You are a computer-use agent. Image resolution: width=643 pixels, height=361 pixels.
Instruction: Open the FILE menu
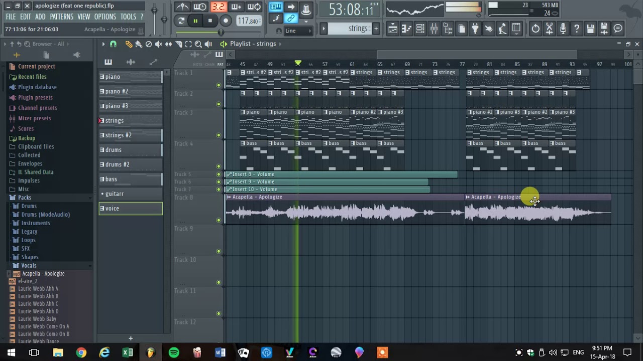(11, 17)
